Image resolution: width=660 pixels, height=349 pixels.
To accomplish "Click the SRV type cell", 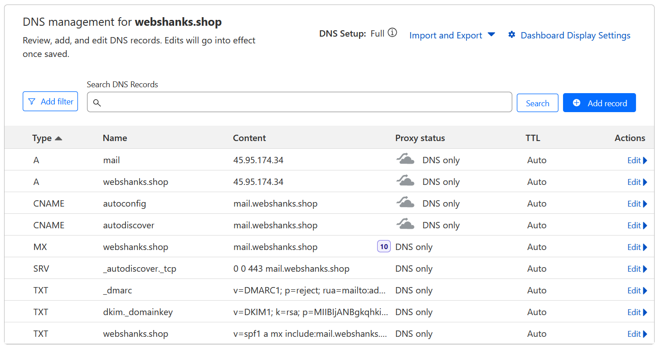I will [41, 269].
